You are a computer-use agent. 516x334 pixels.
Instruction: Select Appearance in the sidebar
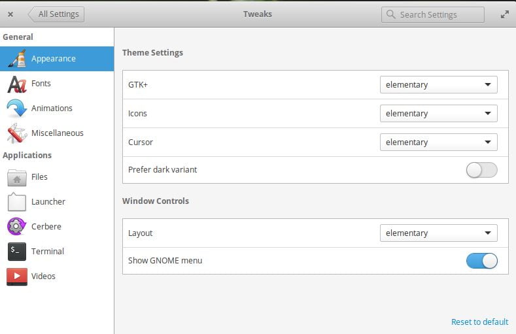click(57, 59)
